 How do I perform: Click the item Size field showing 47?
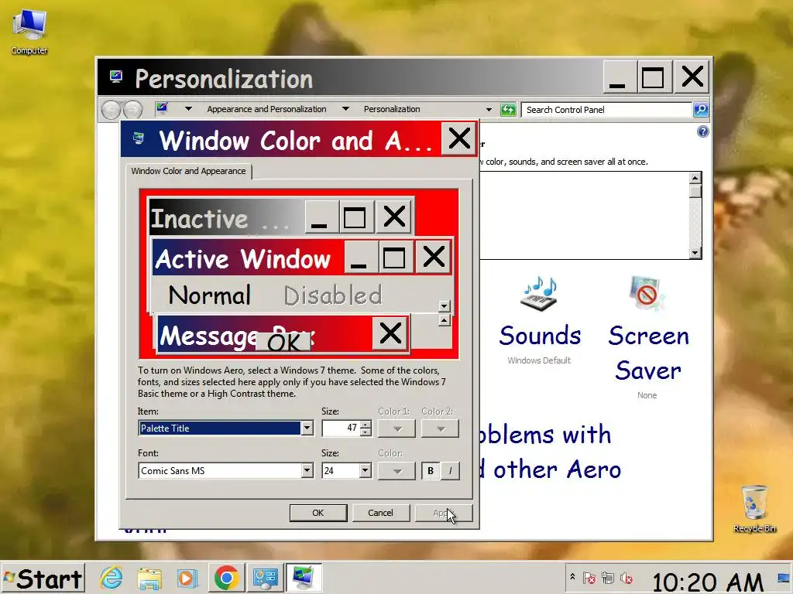pyautogui.click(x=341, y=428)
